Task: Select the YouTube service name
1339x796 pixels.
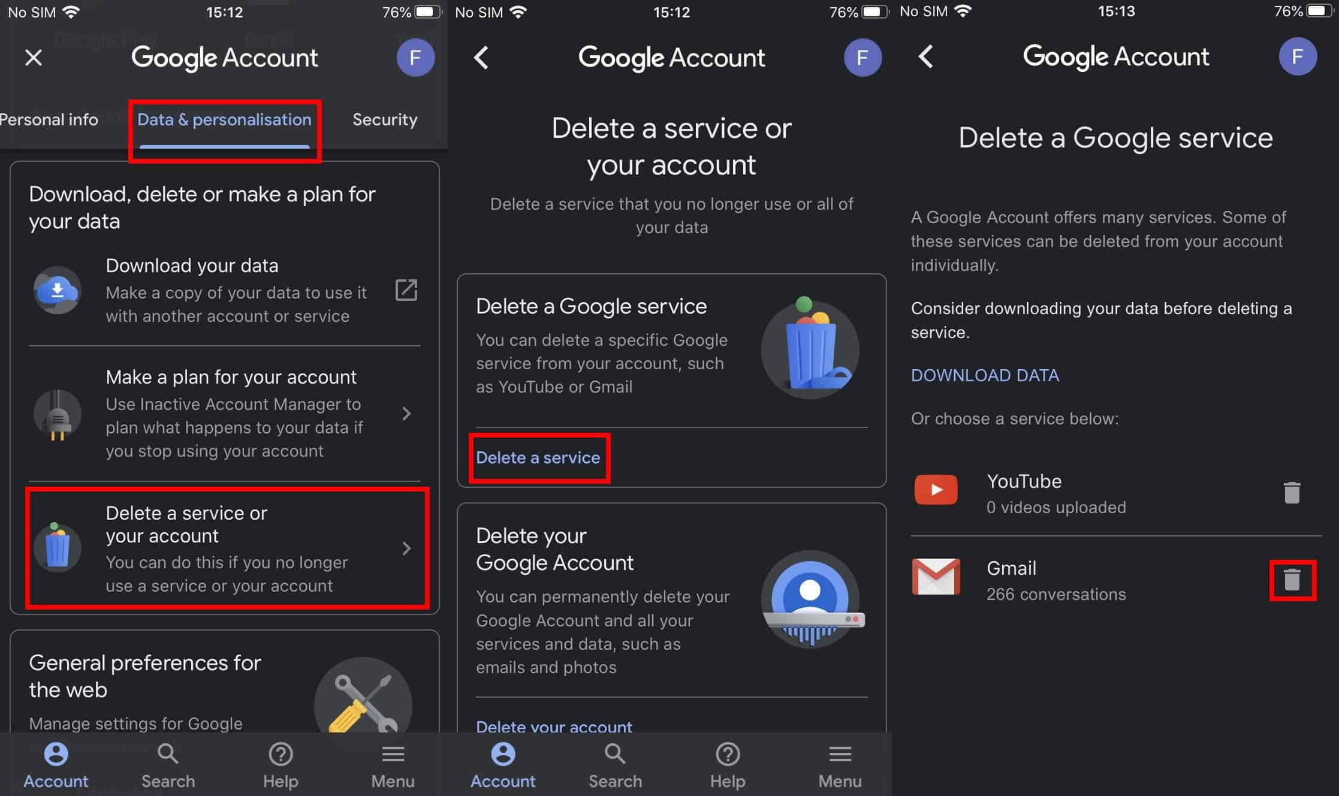Action: click(x=1024, y=481)
